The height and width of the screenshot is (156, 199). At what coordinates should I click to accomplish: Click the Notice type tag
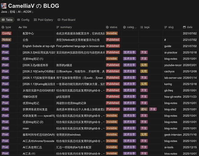click(6, 40)
